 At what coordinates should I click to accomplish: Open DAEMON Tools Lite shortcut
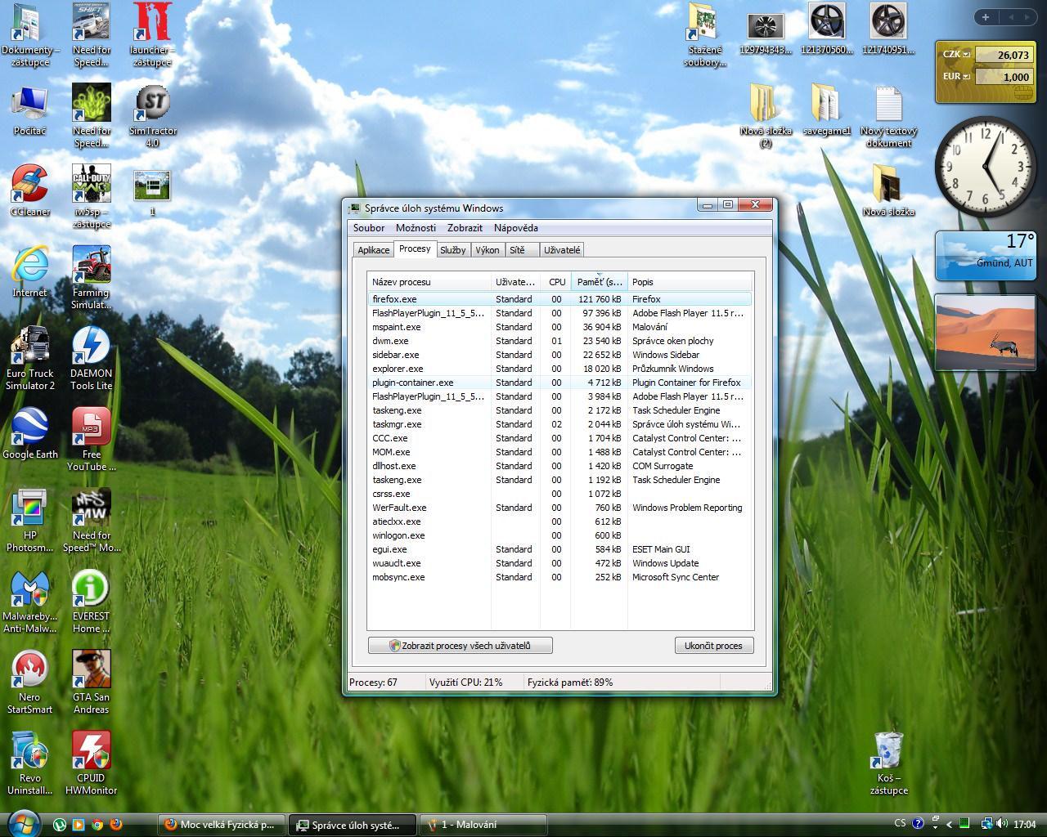[91, 347]
